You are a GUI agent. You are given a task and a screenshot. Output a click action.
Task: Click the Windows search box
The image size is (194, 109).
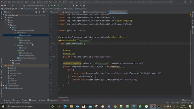28,106
